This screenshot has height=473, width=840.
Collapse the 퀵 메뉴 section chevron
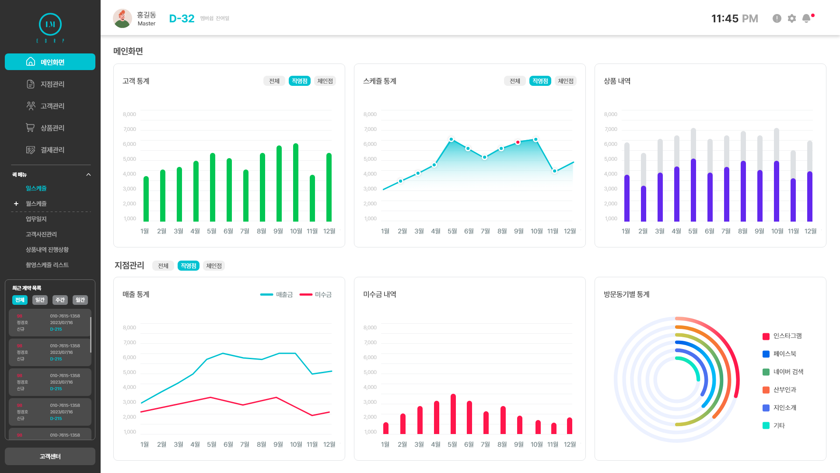(x=88, y=175)
